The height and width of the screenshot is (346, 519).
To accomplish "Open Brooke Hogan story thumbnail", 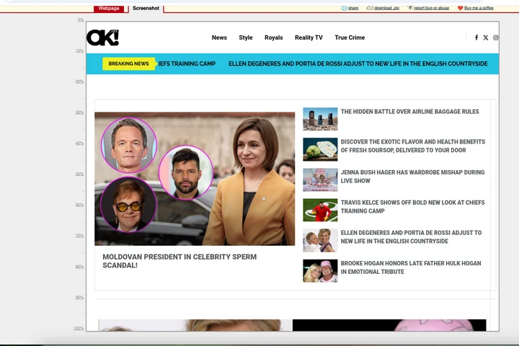I will (320, 271).
